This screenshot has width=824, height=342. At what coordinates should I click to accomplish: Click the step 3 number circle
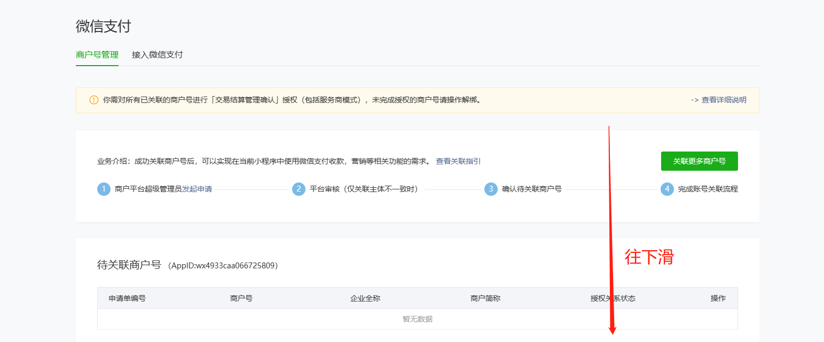click(491, 189)
